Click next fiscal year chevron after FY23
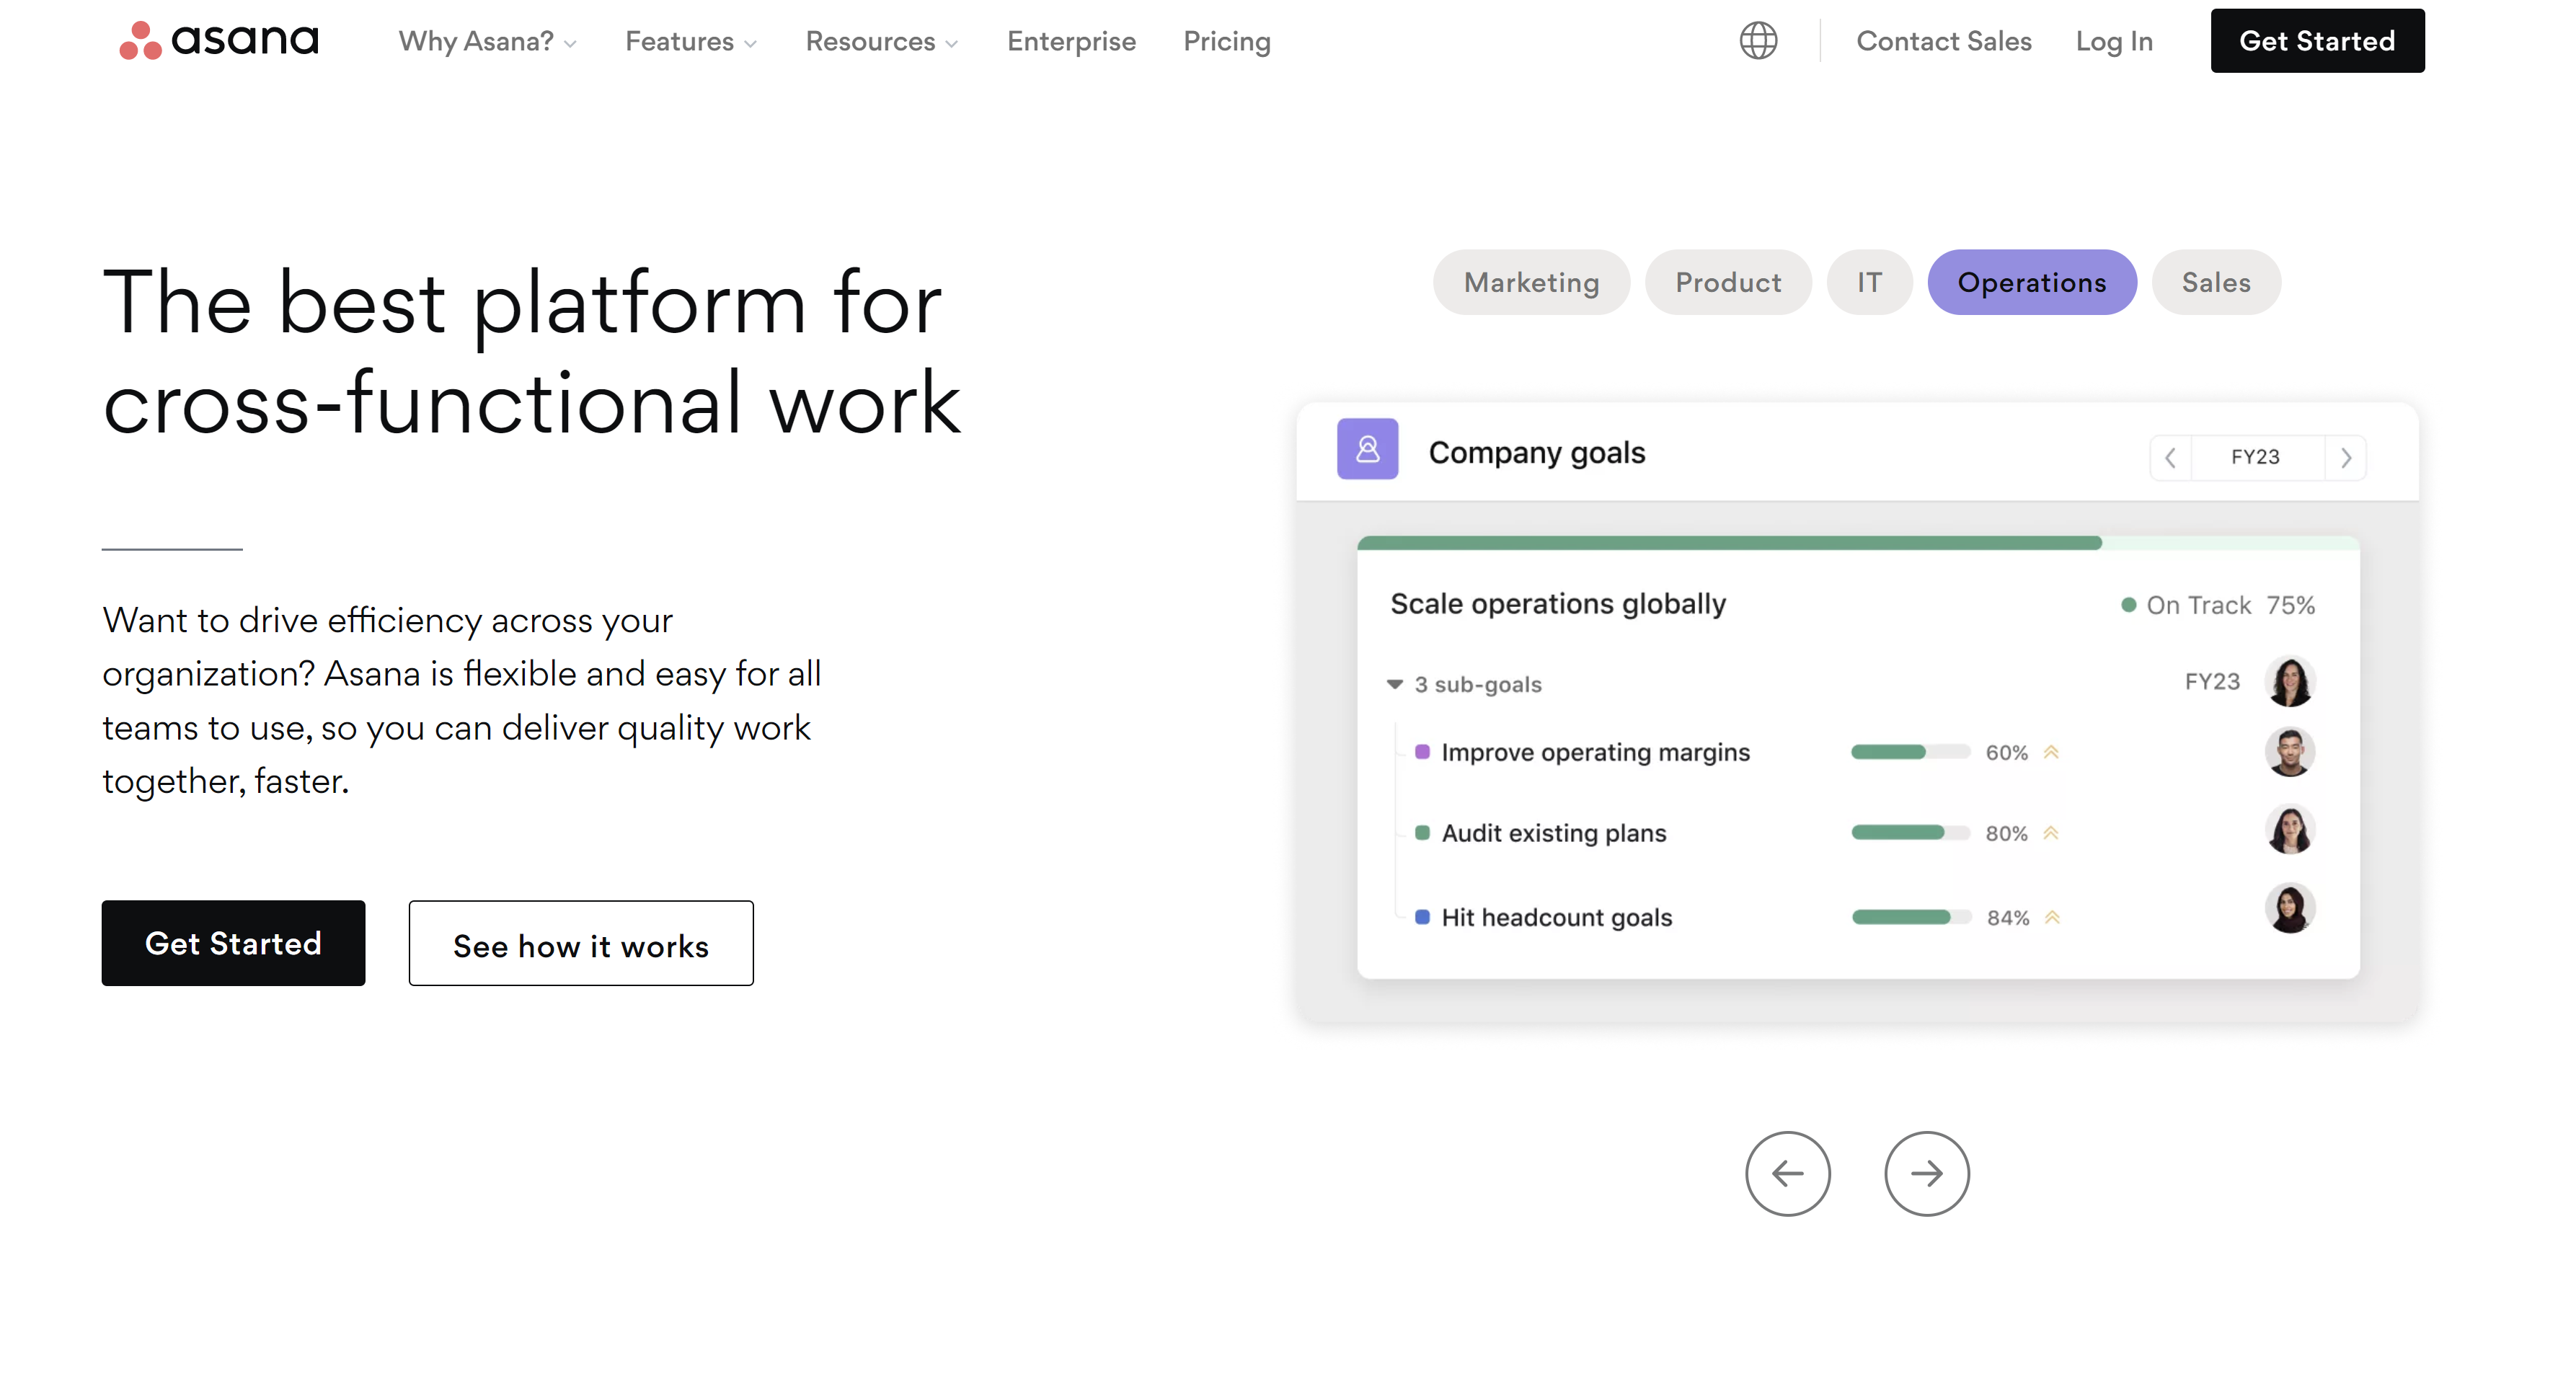This screenshot has width=2576, height=1384. coord(2345,458)
